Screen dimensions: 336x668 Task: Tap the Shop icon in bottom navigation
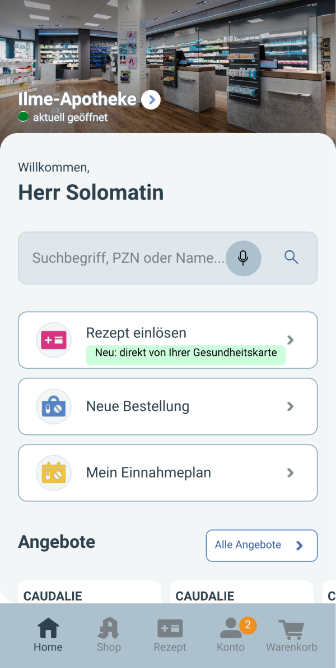tap(109, 629)
